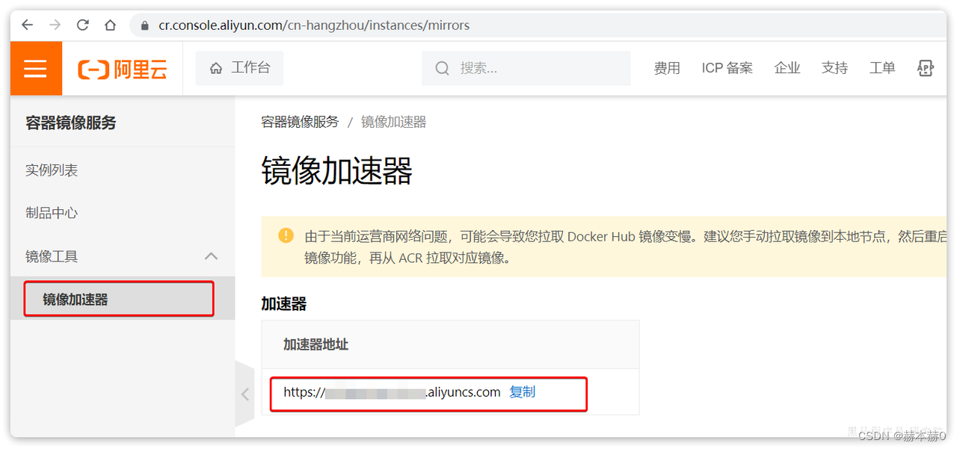
Task: Click the 镜像加速器 page heading
Action: point(336,171)
